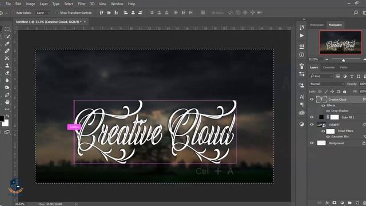
Task: Select the Content-Aware Move tool
Action: [7, 58]
